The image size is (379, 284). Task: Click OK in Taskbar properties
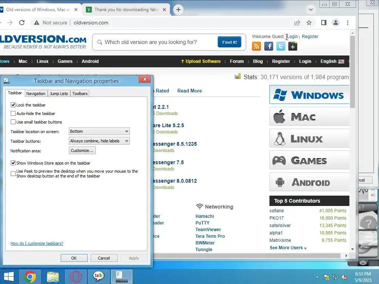pos(74,258)
